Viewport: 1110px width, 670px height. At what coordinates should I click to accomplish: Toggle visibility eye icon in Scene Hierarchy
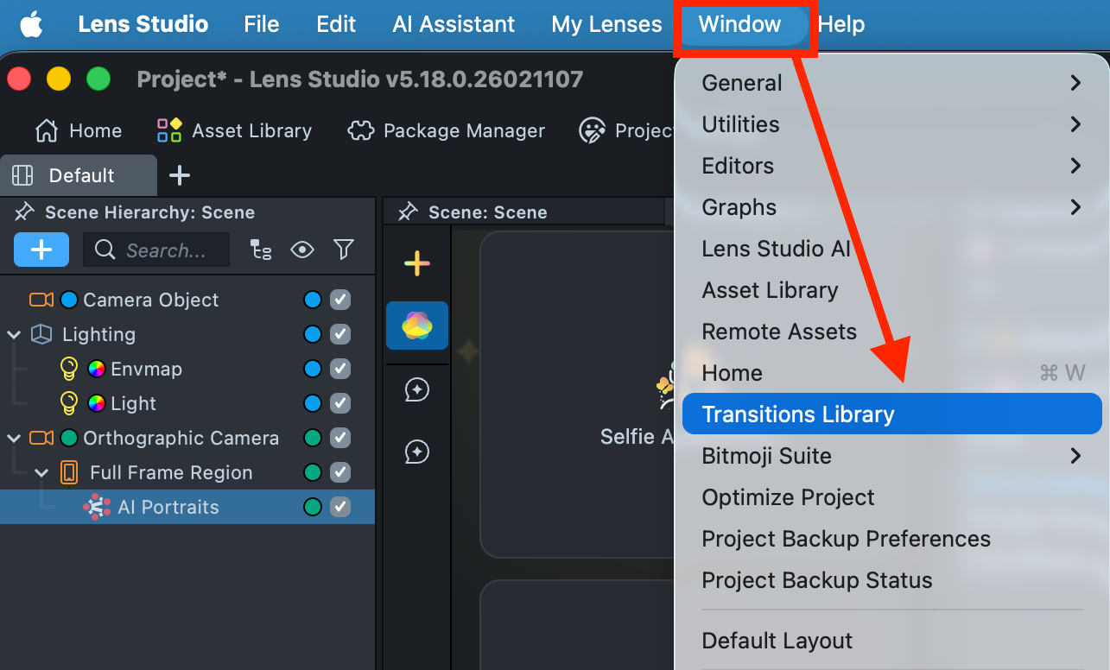(302, 250)
